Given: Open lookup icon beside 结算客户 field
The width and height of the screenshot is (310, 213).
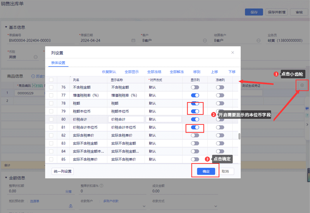Looking at the screenshot, I should pyautogui.click(x=258, y=41).
